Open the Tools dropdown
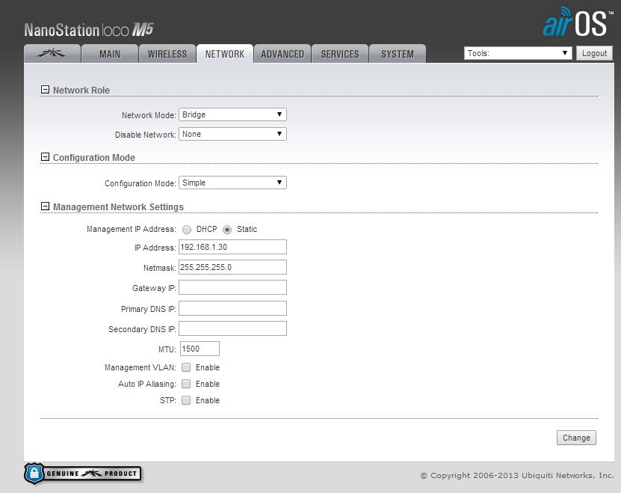 point(518,53)
